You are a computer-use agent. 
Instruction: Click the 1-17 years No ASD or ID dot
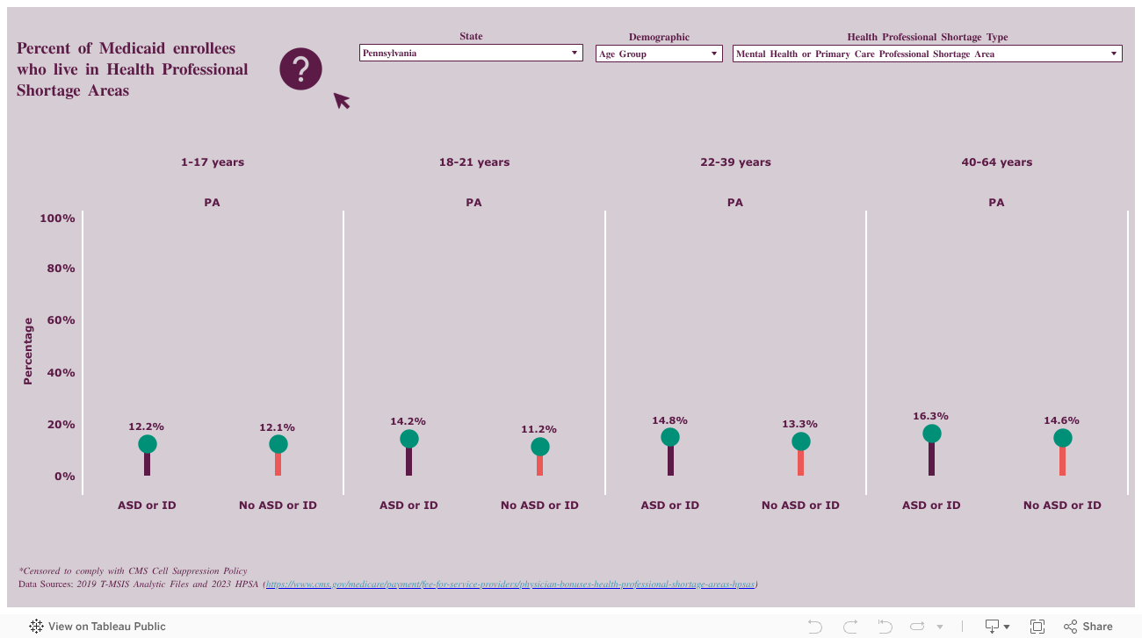(278, 444)
